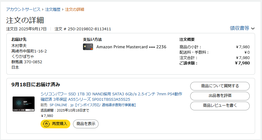262x140 pixels.
Task: Click 商品について質問する button
Action: coord(220,86)
